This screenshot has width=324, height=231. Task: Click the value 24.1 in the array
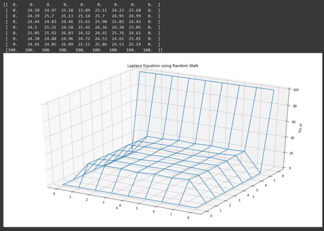pos(32,27)
